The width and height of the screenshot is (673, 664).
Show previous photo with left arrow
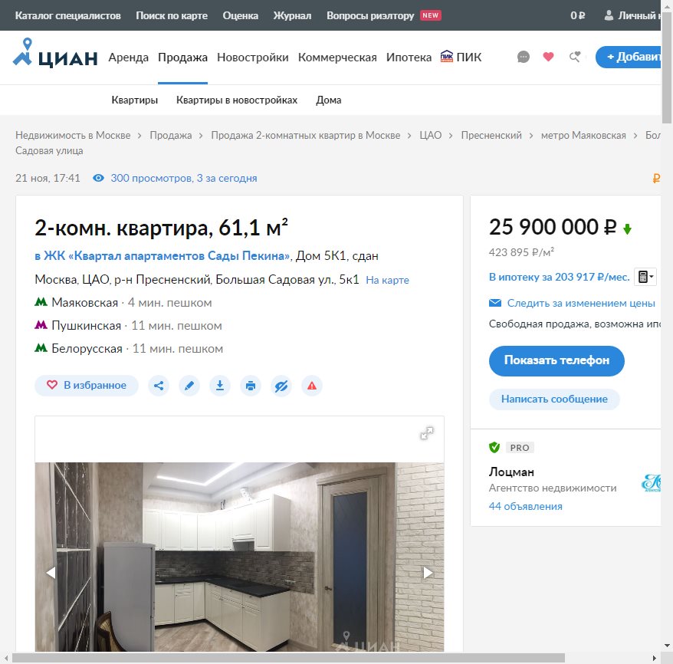tap(51, 573)
